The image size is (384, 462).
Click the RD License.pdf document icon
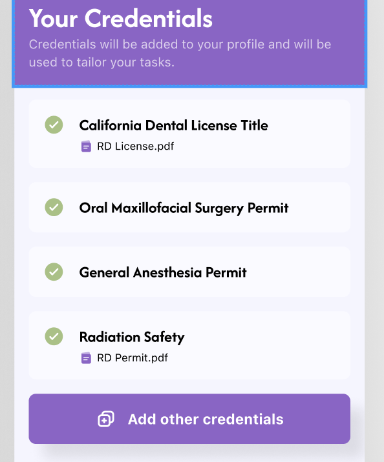tap(86, 146)
